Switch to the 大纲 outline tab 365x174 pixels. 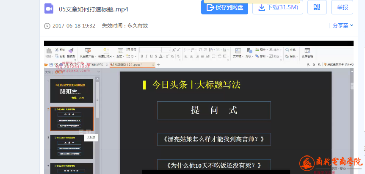48,72
